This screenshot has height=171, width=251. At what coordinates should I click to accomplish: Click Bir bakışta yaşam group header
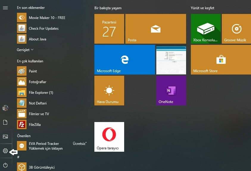click(108, 8)
